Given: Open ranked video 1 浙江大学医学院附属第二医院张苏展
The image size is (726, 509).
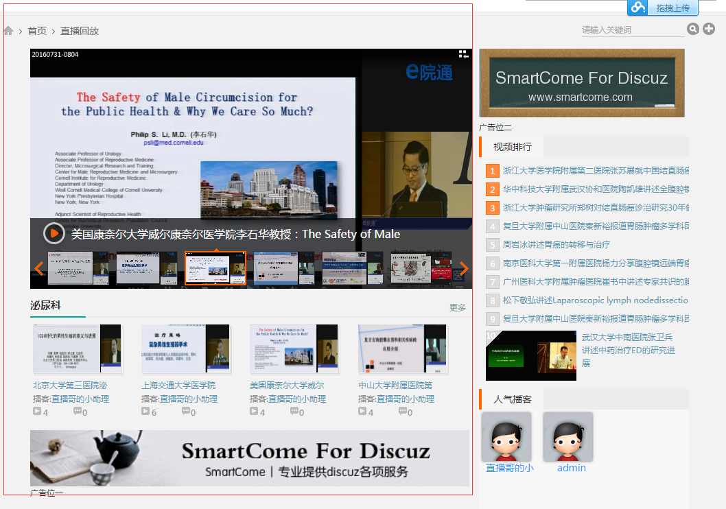Looking at the screenshot, I should pos(596,171).
